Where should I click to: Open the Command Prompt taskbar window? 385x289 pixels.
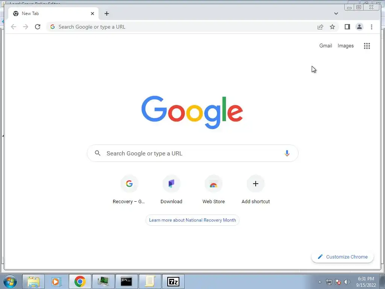(x=126, y=281)
